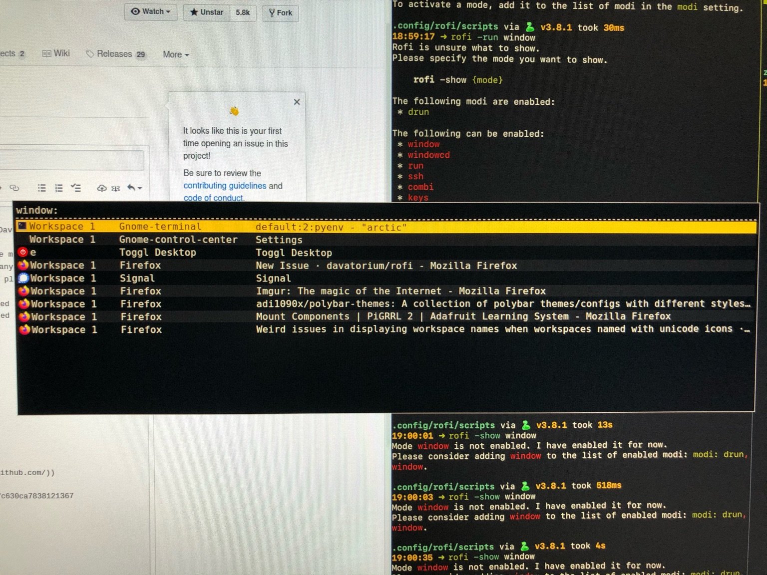Add a numbered list in the editor
The width and height of the screenshot is (767, 575).
59,188
